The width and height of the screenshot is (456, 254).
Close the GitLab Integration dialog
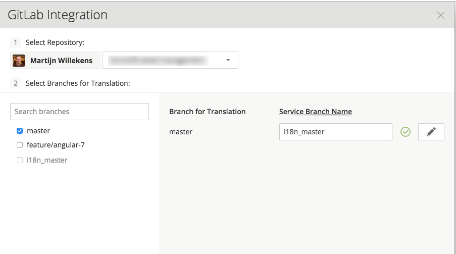coord(440,15)
